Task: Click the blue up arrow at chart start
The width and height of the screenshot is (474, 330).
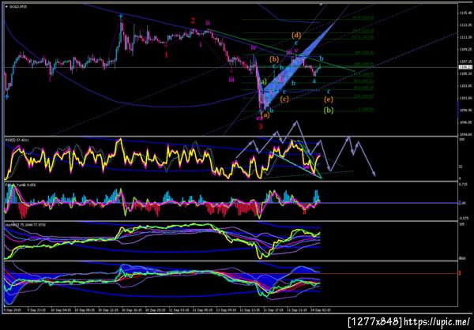Action: 7,96
